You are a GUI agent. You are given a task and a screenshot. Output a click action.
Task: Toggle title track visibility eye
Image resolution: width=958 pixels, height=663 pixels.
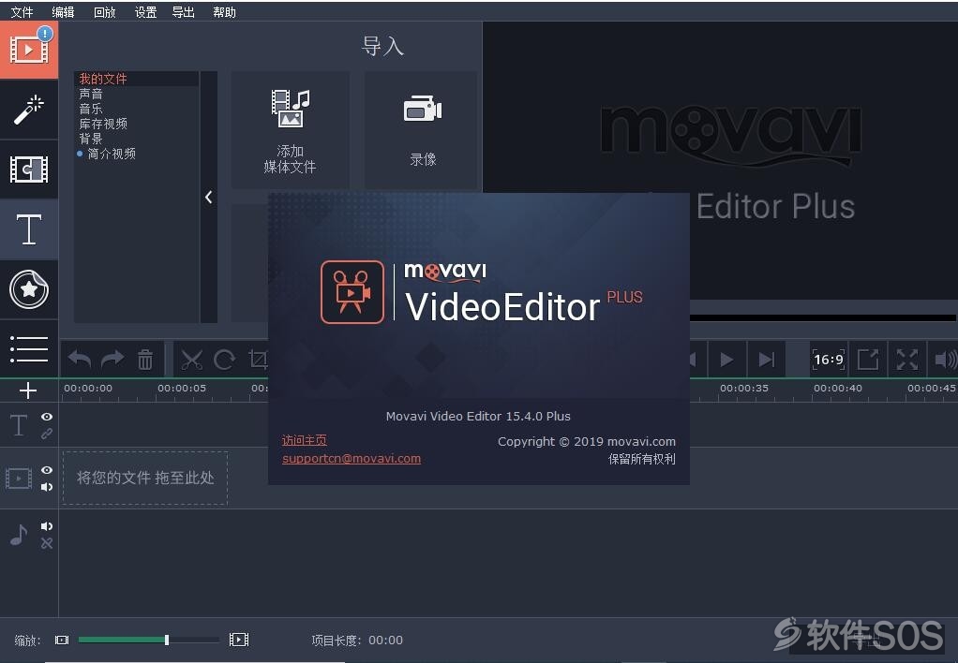pyautogui.click(x=47, y=417)
